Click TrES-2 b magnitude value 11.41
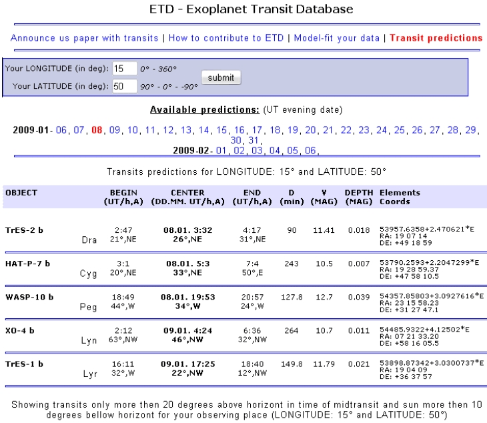Viewport: 487px width, 423px height. 324,230
